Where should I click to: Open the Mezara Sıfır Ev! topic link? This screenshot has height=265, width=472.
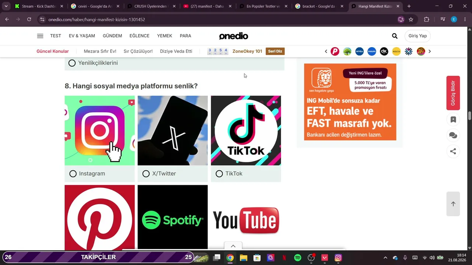(100, 52)
